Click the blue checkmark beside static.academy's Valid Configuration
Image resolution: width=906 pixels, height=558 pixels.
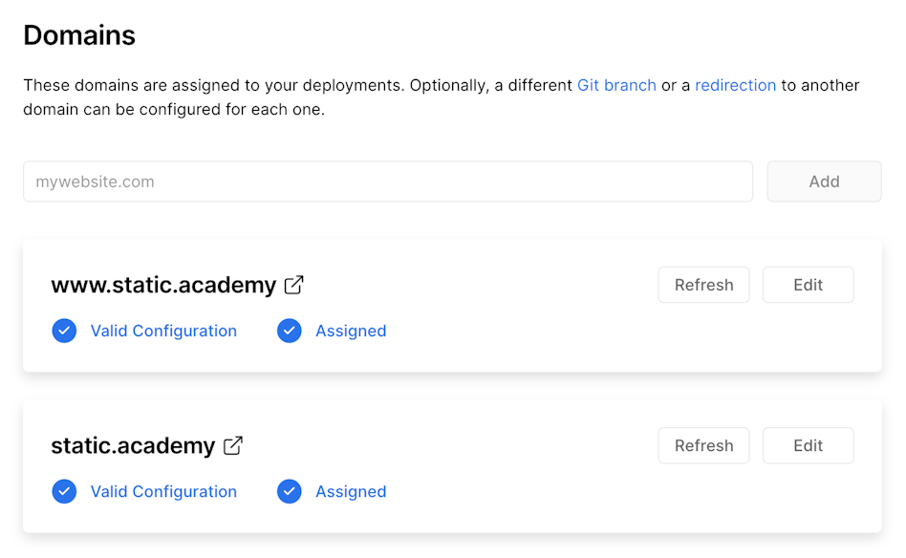click(x=64, y=490)
